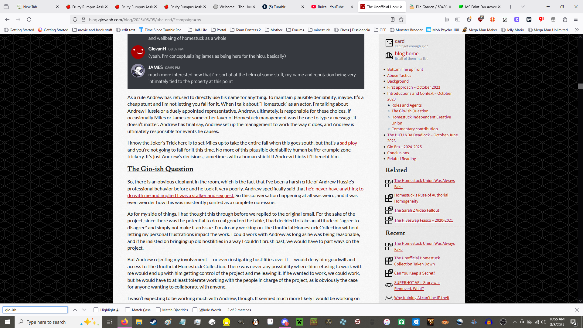
Task: Click the tracking protection shield icon
Action: click(x=75, y=19)
